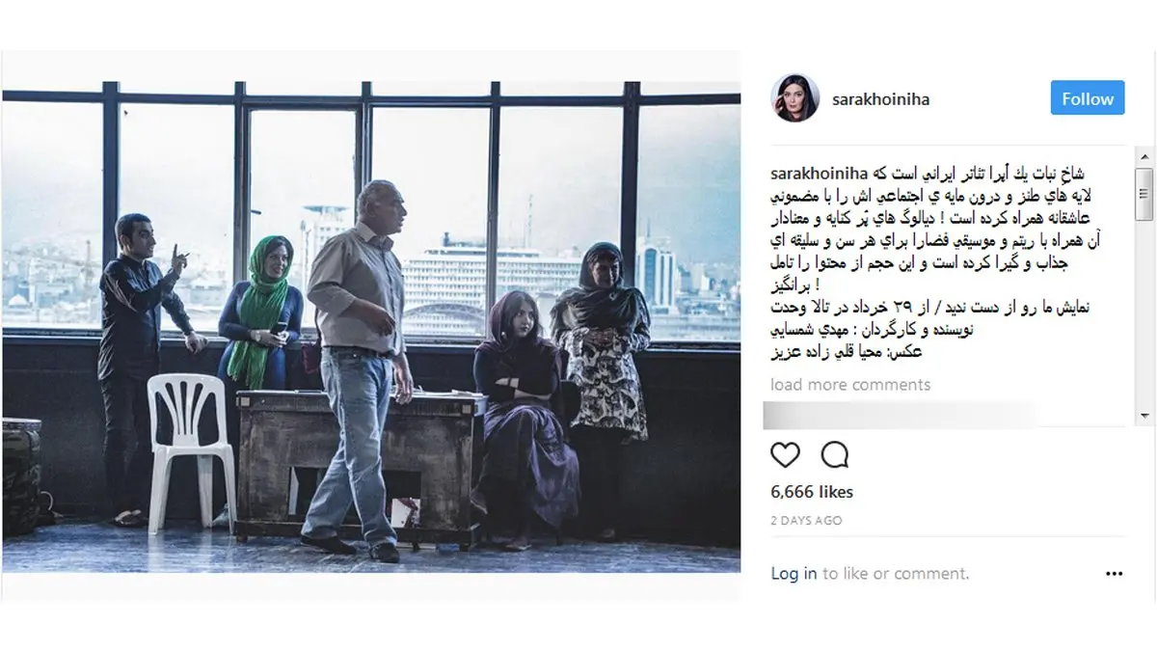Expand the load more comments link
Viewport: 1157px width, 652px height.
[x=850, y=385]
